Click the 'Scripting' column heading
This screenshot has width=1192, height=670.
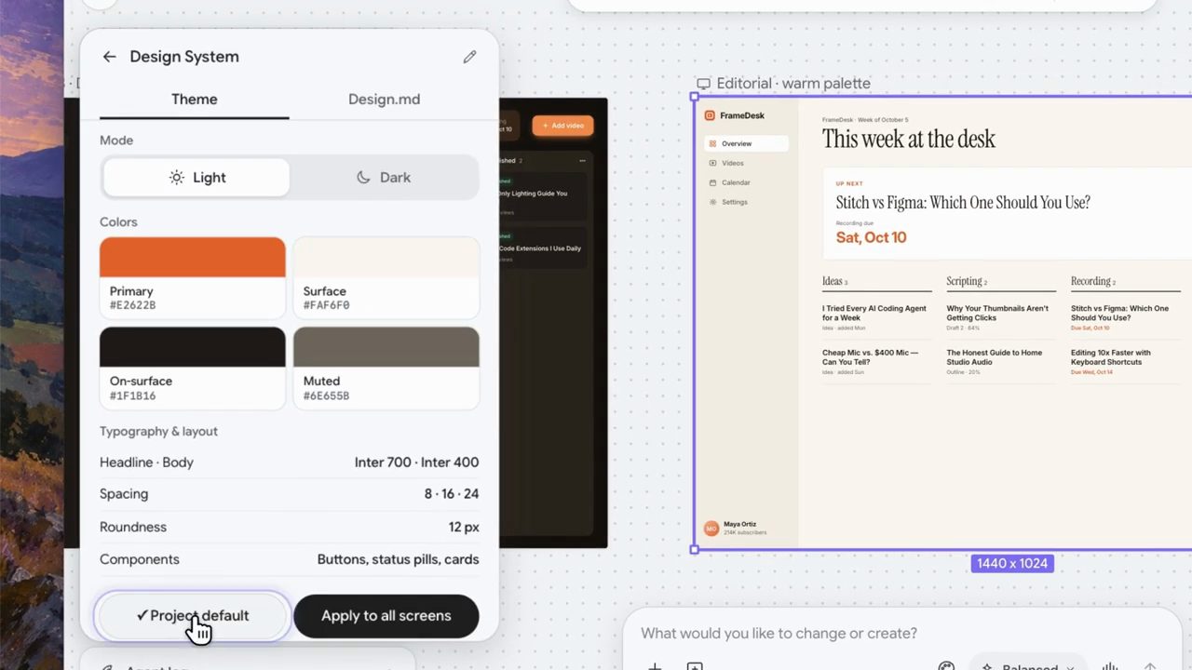[964, 281]
